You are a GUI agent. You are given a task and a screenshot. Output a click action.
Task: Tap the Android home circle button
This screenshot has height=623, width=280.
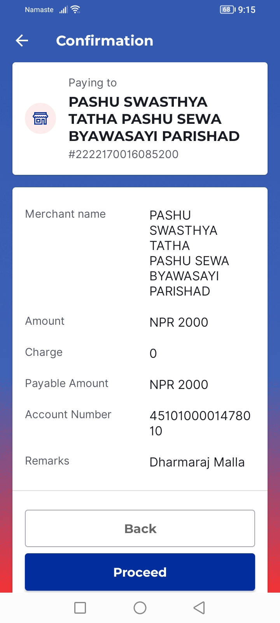point(140,608)
